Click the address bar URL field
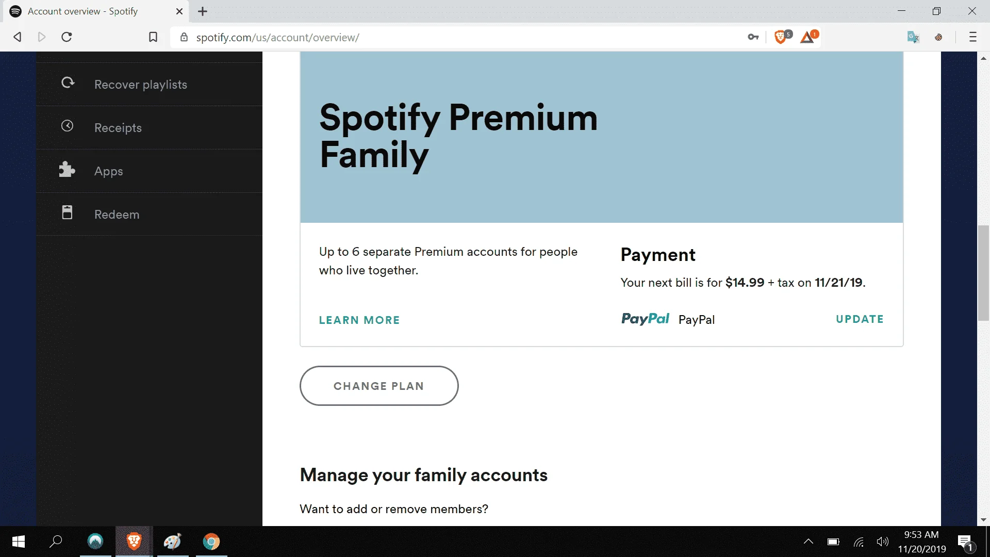This screenshot has height=557, width=990. pos(464,37)
